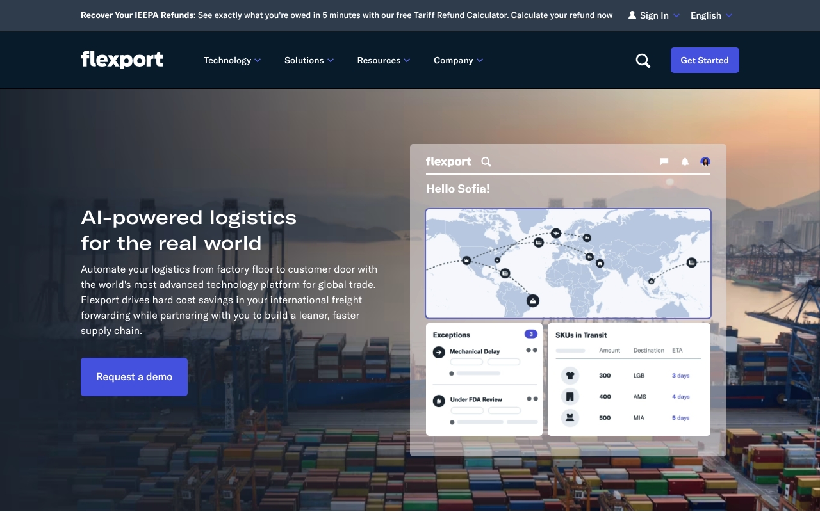Click the Exceptions count badge 3
The image size is (820, 512).
tap(531, 334)
